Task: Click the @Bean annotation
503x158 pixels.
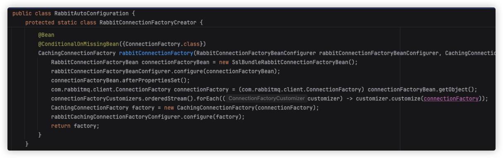Action: point(46,35)
